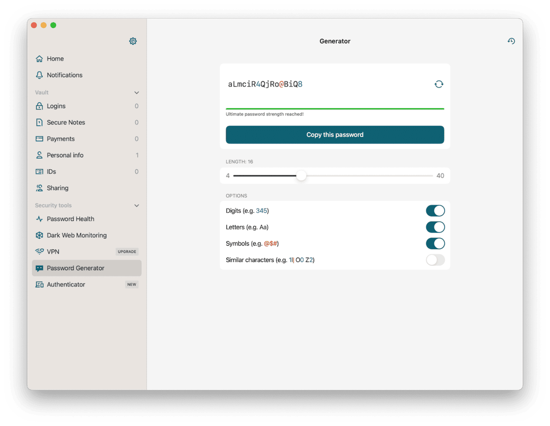
Task: Click the settings gear icon in sidebar
Action: (x=133, y=41)
